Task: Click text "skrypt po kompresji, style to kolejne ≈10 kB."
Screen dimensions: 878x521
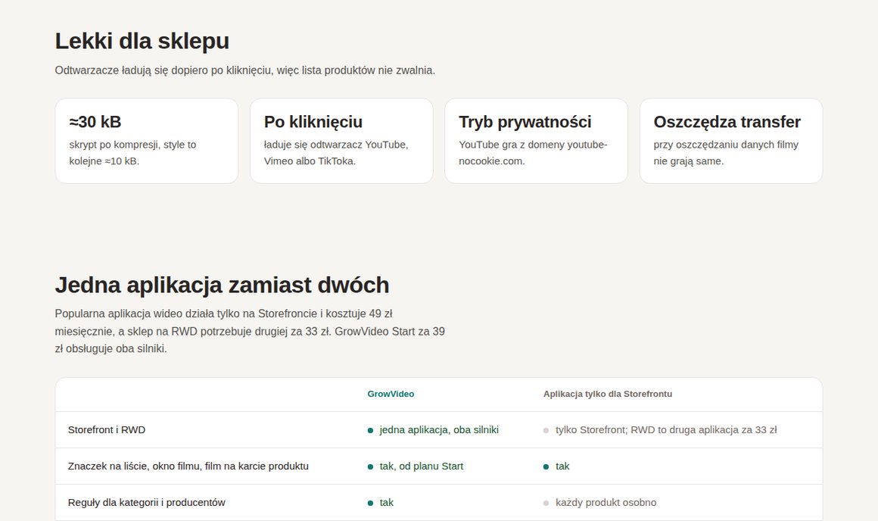Action: [132, 152]
